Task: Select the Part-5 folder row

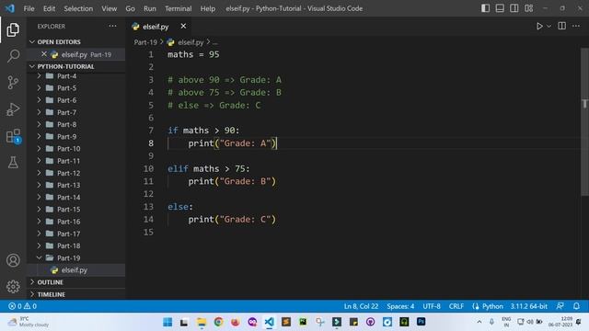Action: click(75, 88)
